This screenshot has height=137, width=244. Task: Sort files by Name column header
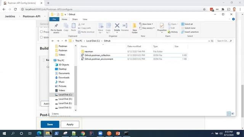[103, 46]
